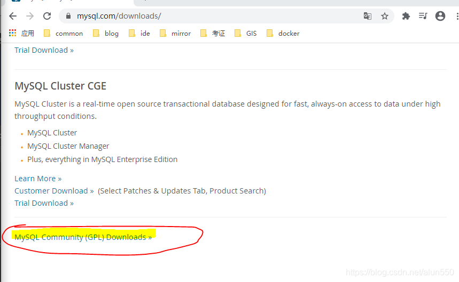
Task: Bookmark this page with the star icon
Action: coord(385,16)
